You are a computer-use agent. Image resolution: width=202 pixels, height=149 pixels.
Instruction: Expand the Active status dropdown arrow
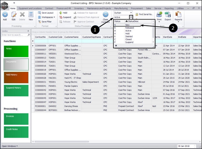pos(131,17)
